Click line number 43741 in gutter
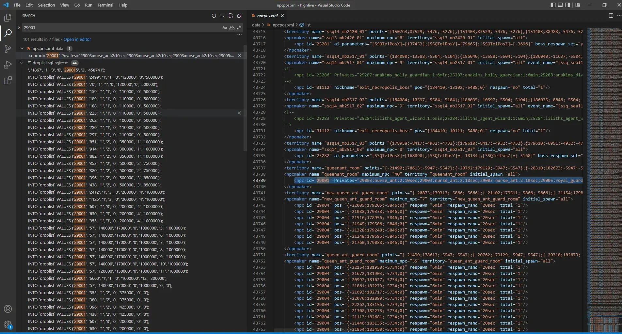622x334 pixels. [x=259, y=193]
